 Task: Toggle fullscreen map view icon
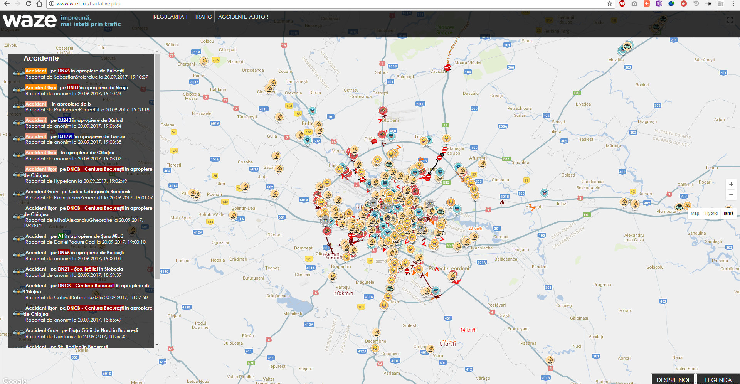730,20
